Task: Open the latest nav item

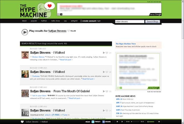Action: pos(24,21)
